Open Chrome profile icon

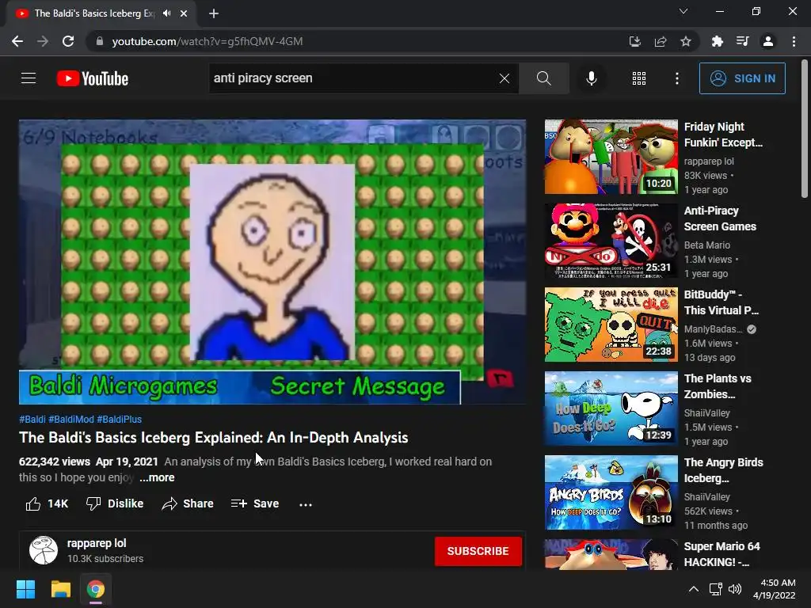pos(768,41)
